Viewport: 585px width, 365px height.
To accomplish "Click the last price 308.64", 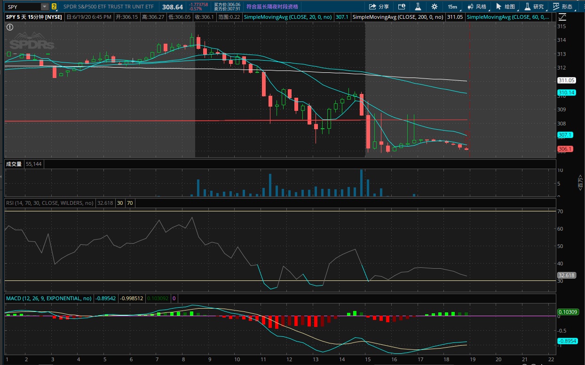I will pyautogui.click(x=172, y=7).
